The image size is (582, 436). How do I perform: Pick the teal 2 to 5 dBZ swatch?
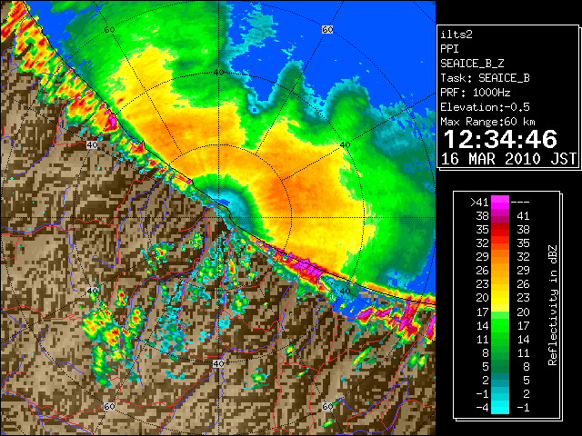(500, 381)
